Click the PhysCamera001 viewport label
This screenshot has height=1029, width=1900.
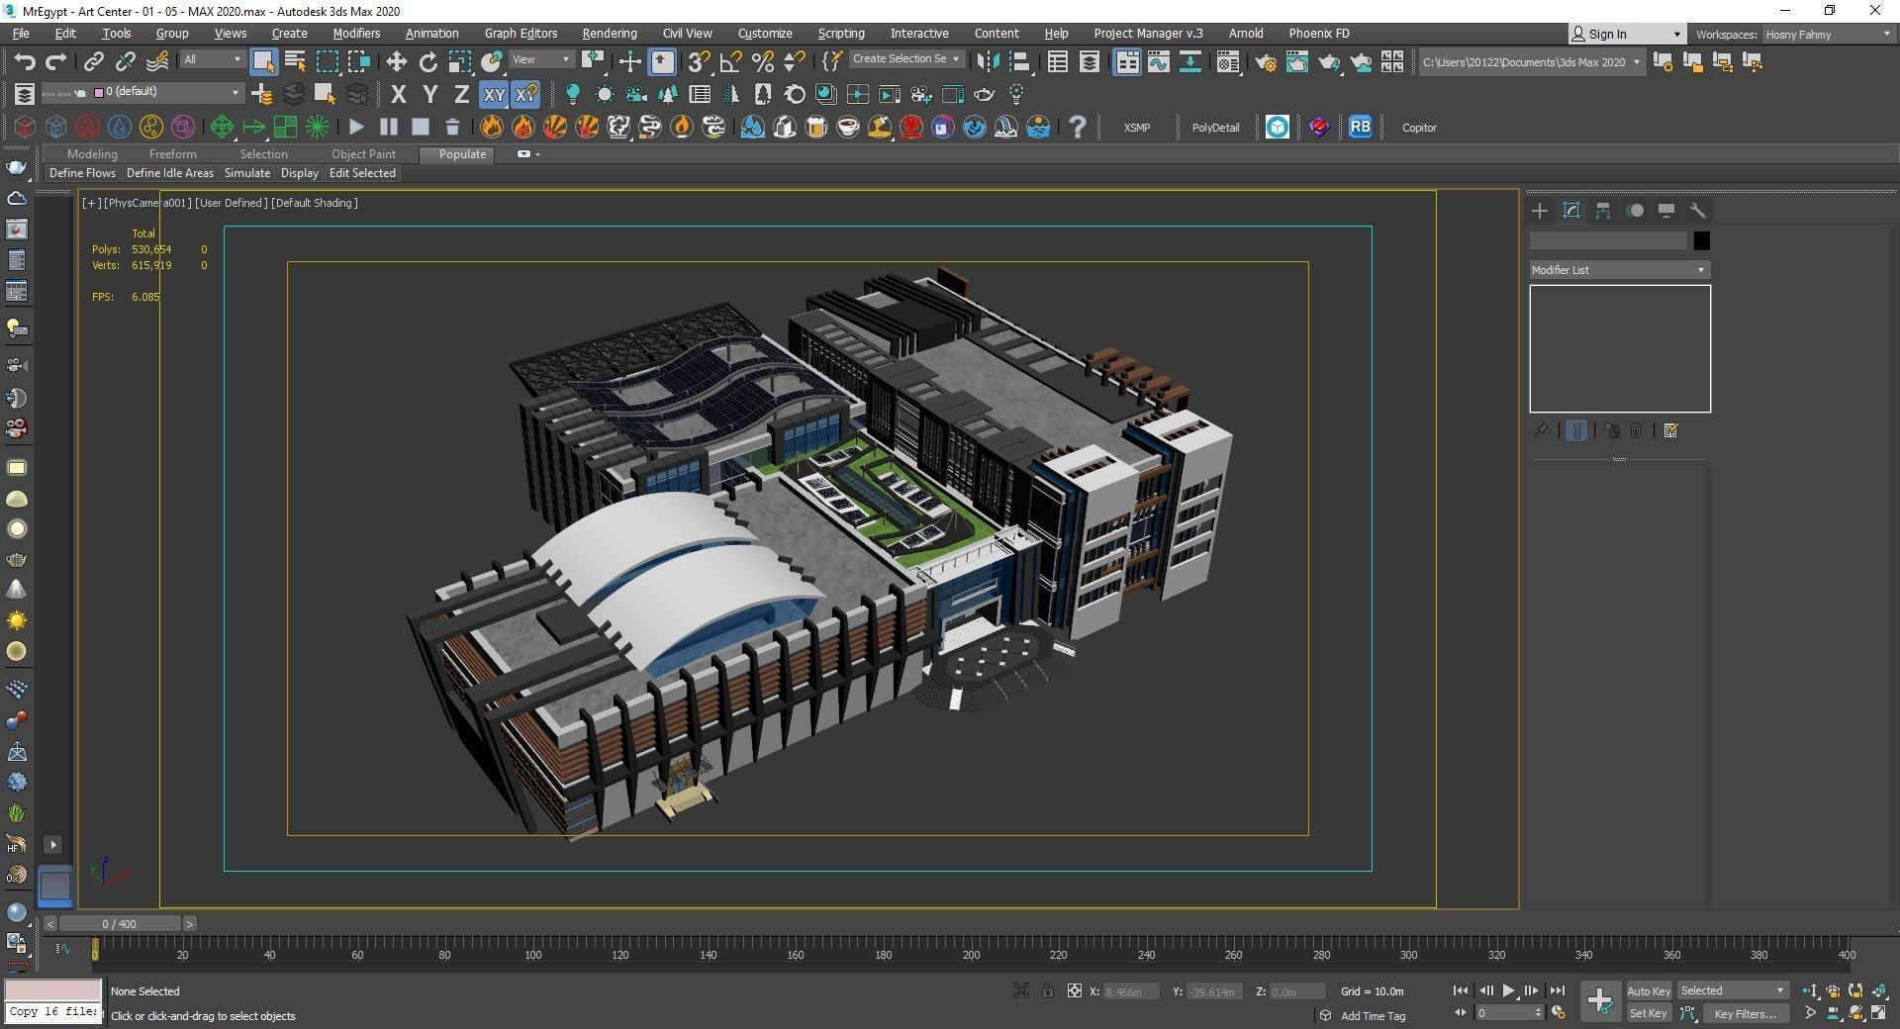pos(147,203)
